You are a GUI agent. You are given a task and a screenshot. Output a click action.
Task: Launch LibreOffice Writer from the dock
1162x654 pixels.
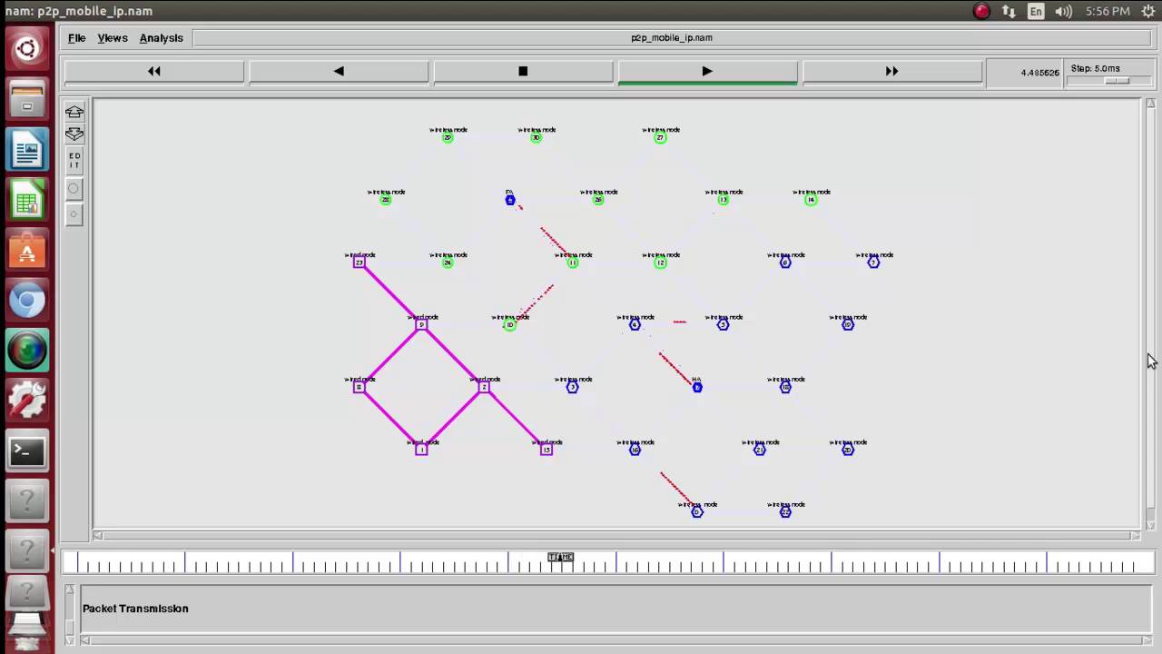click(x=27, y=150)
